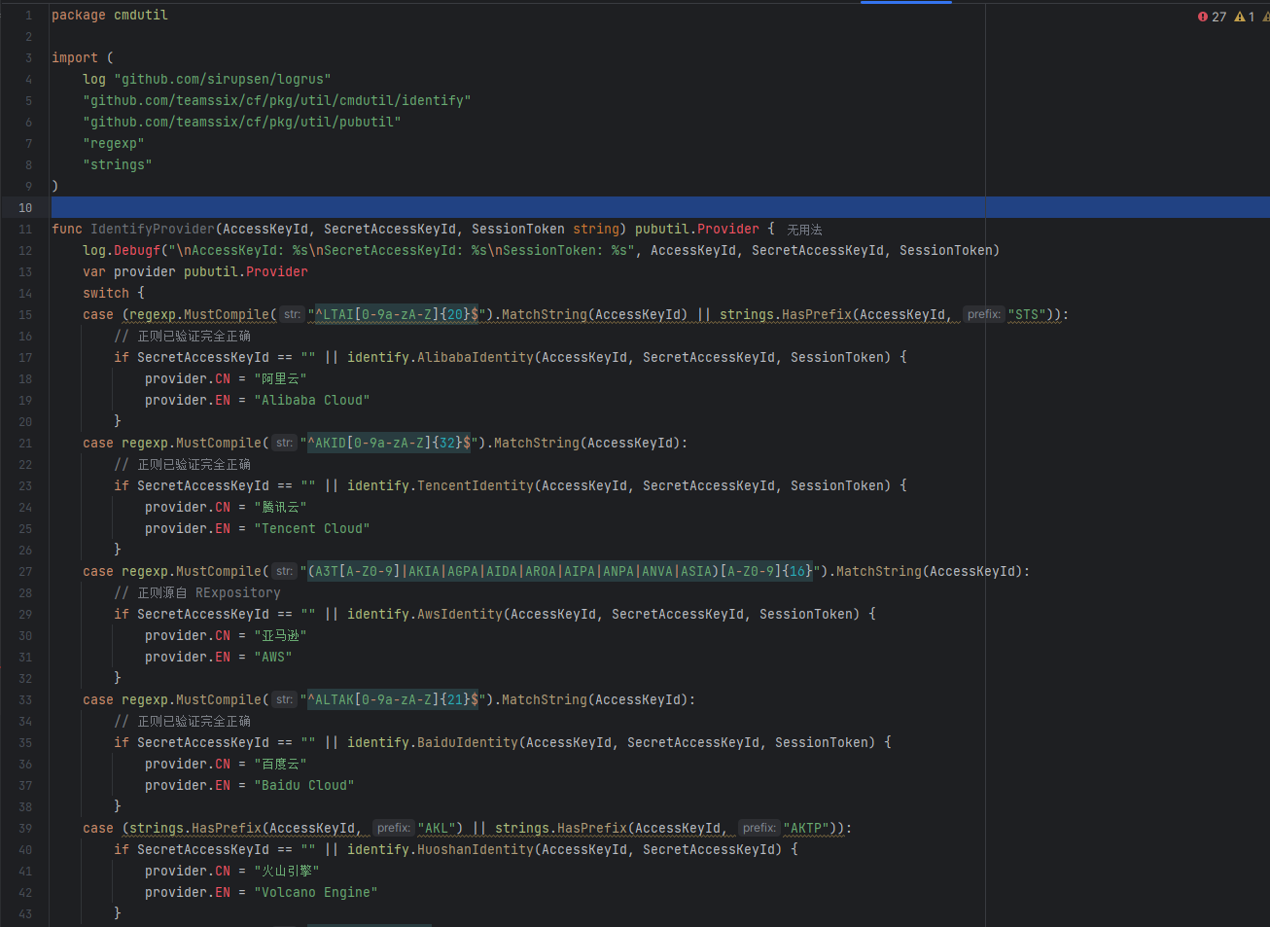Click the IdentifyProvider function name
Image resolution: width=1270 pixels, height=927 pixels.
(x=153, y=229)
